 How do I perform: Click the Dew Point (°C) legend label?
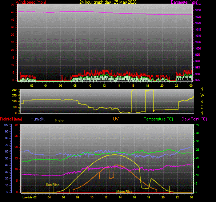click(194, 119)
